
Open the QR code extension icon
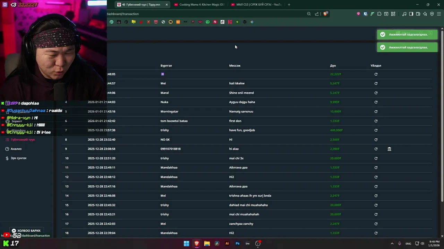coord(393,14)
